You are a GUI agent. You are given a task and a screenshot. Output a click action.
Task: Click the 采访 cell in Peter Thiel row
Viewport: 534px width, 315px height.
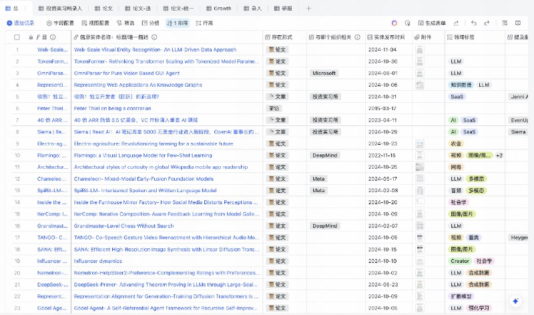click(x=274, y=108)
